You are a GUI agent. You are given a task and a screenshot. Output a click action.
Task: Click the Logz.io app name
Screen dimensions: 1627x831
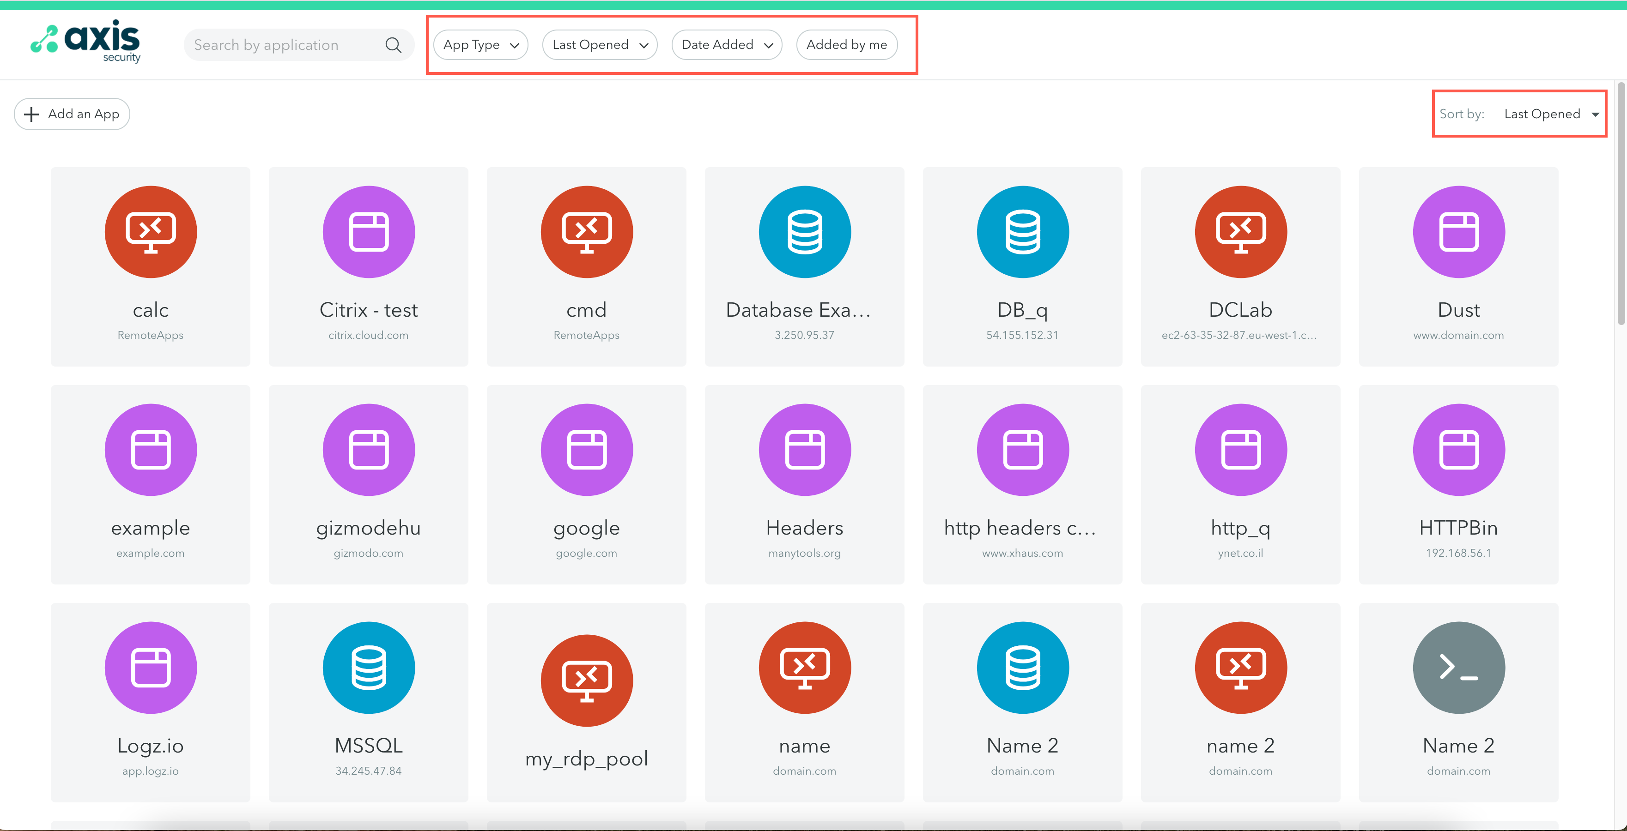[150, 746]
